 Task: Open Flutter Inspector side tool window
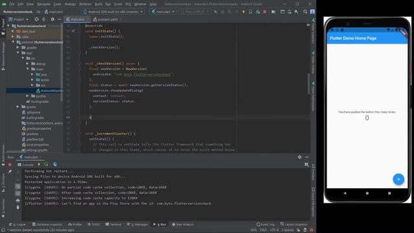[x=313, y=30]
